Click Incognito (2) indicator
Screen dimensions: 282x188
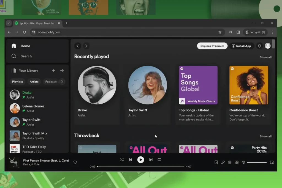[x=255, y=32]
